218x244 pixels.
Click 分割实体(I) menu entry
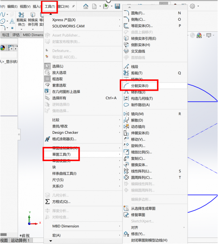point(155,86)
